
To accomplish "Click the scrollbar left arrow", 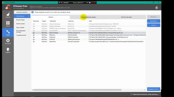I will (x=33, y=90).
